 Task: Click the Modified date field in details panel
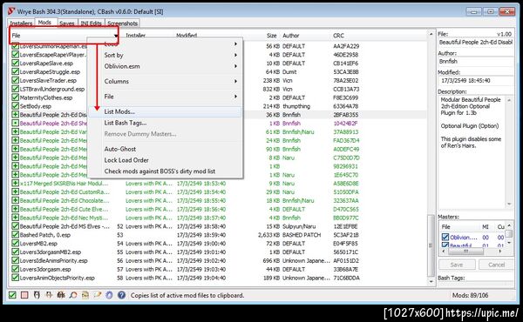coord(475,81)
